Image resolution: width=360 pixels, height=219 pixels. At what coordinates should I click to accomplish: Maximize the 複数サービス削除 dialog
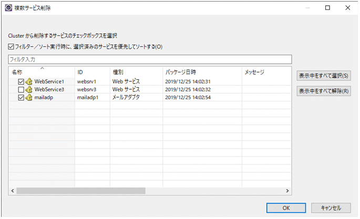[327, 8]
